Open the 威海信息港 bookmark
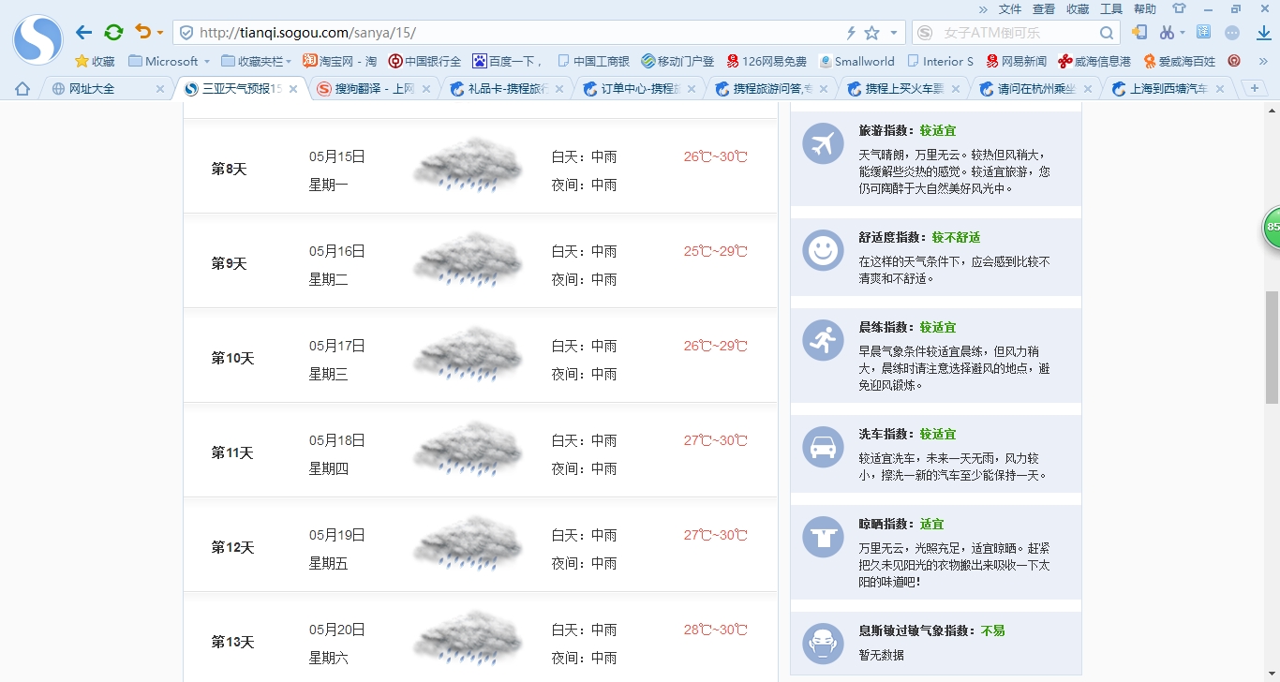1280x682 pixels. [x=1094, y=61]
